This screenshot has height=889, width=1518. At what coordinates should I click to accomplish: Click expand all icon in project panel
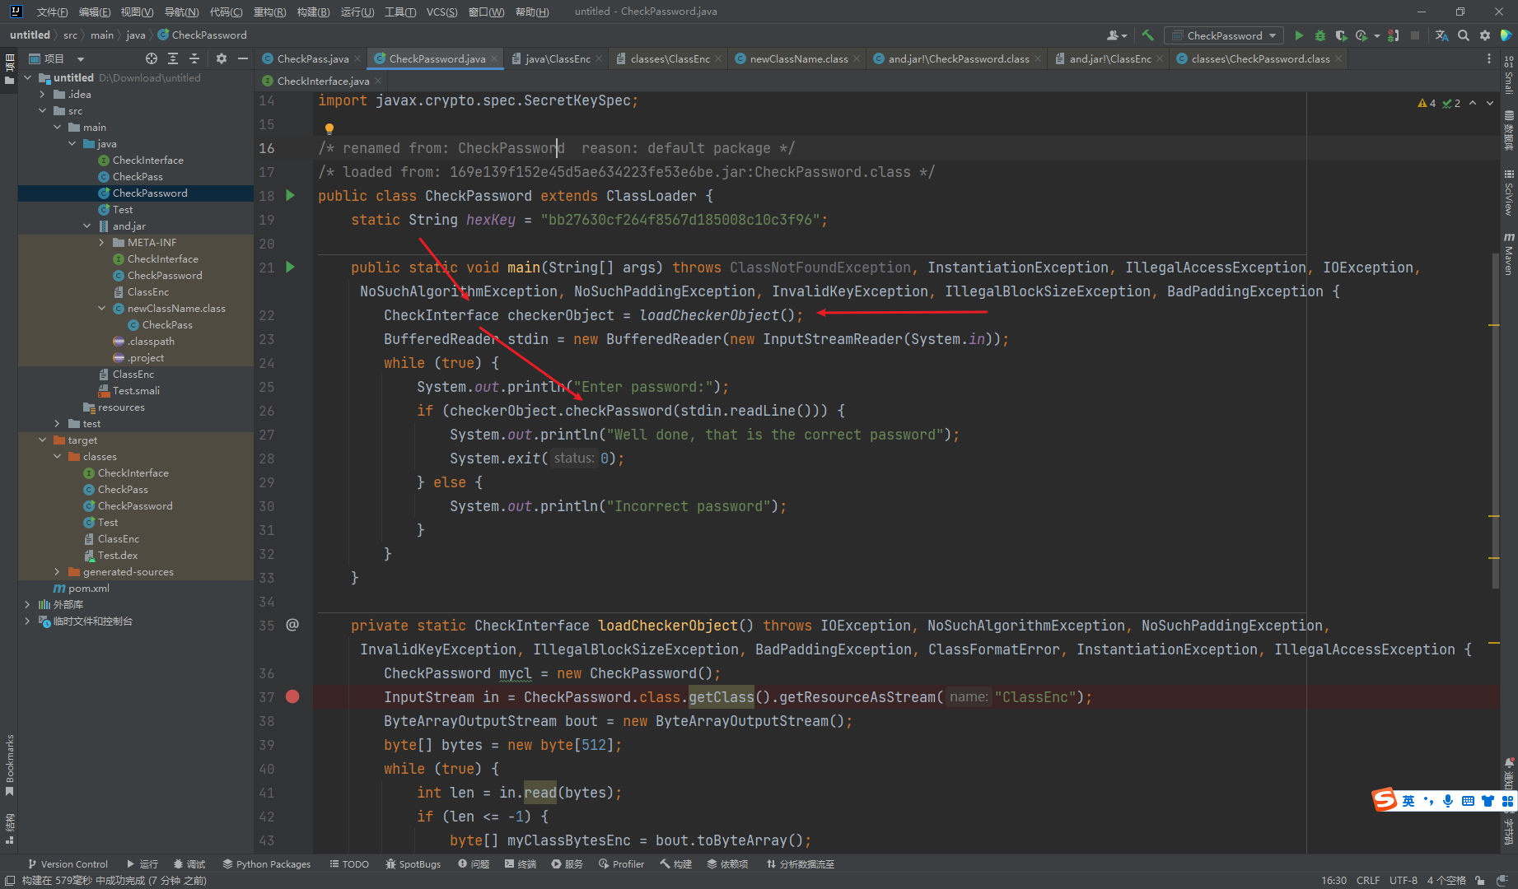pos(173,58)
